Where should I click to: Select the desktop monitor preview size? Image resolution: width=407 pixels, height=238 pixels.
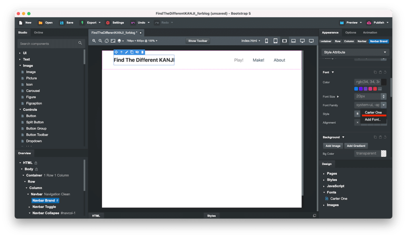(x=302, y=41)
